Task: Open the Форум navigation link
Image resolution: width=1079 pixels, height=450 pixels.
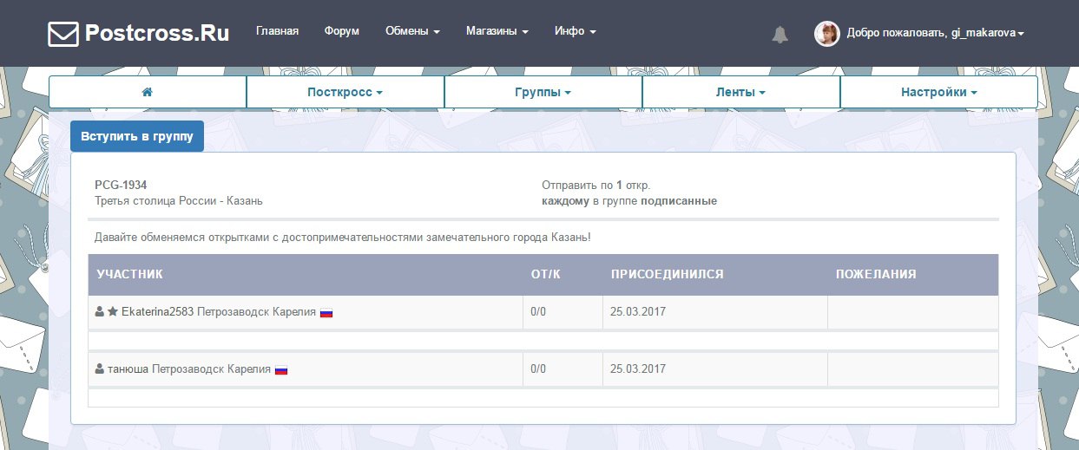Action: pos(342,31)
